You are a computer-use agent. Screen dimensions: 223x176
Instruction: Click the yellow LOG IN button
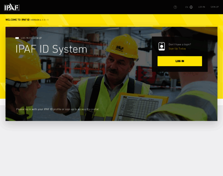coord(180,61)
